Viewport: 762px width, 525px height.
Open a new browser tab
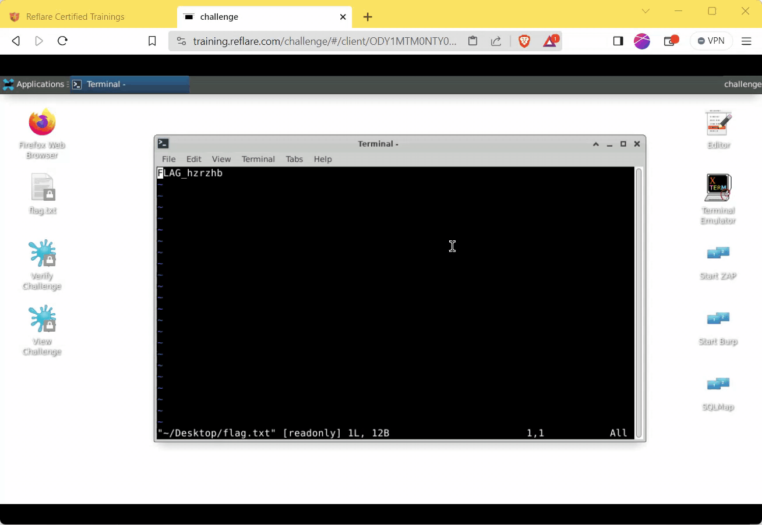[368, 17]
